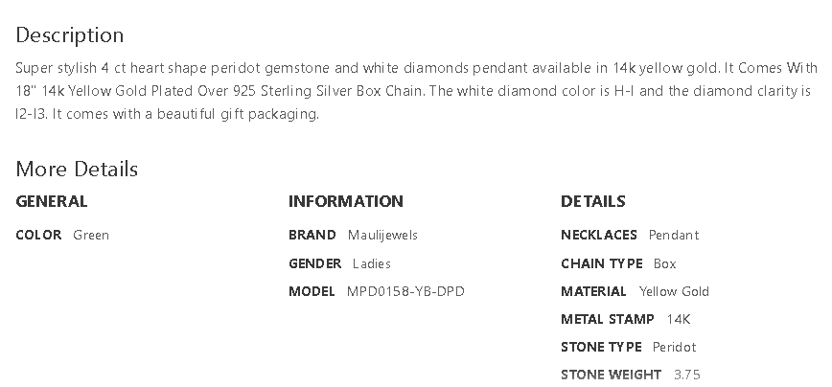Click the 3.75 stone weight value
The image size is (832, 387).
[686, 375]
